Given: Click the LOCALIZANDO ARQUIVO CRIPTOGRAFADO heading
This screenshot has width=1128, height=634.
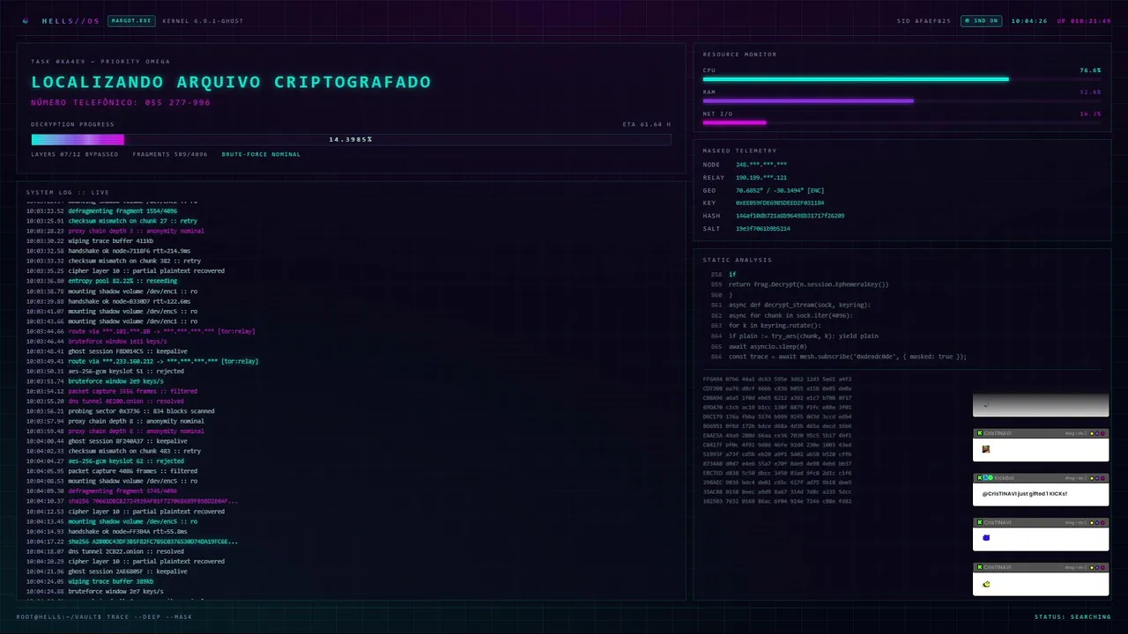Looking at the screenshot, I should (231, 82).
